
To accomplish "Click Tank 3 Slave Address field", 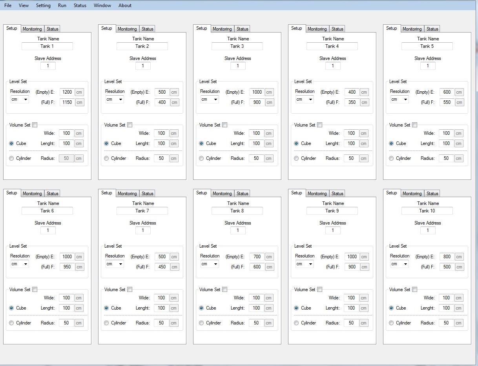I will coord(238,66).
